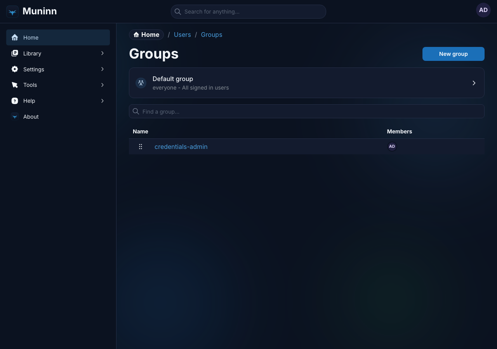Click the Settings gear icon
Viewport: 497px width, 349px height.
[15, 69]
